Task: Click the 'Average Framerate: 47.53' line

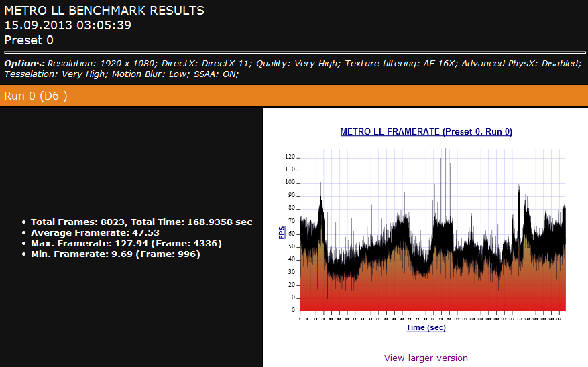Action: tap(95, 233)
